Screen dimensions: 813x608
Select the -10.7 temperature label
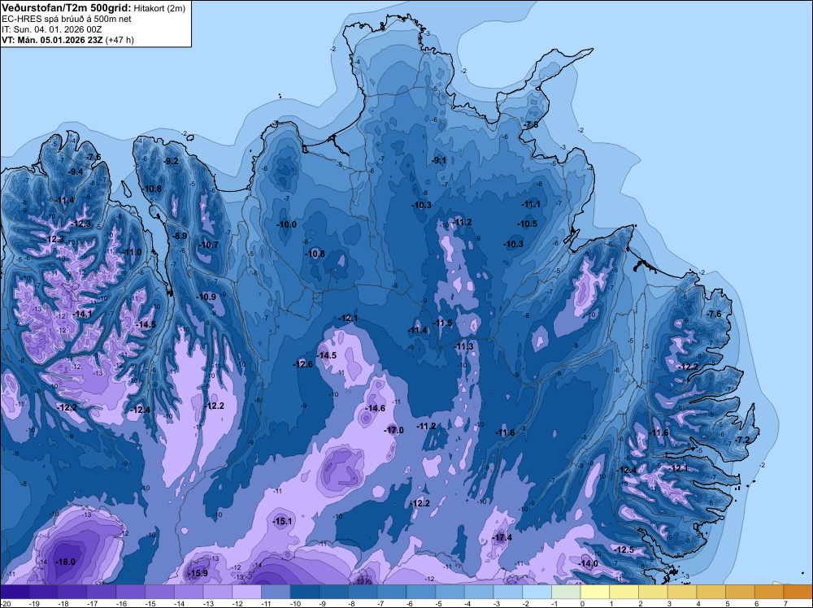pyautogui.click(x=208, y=245)
